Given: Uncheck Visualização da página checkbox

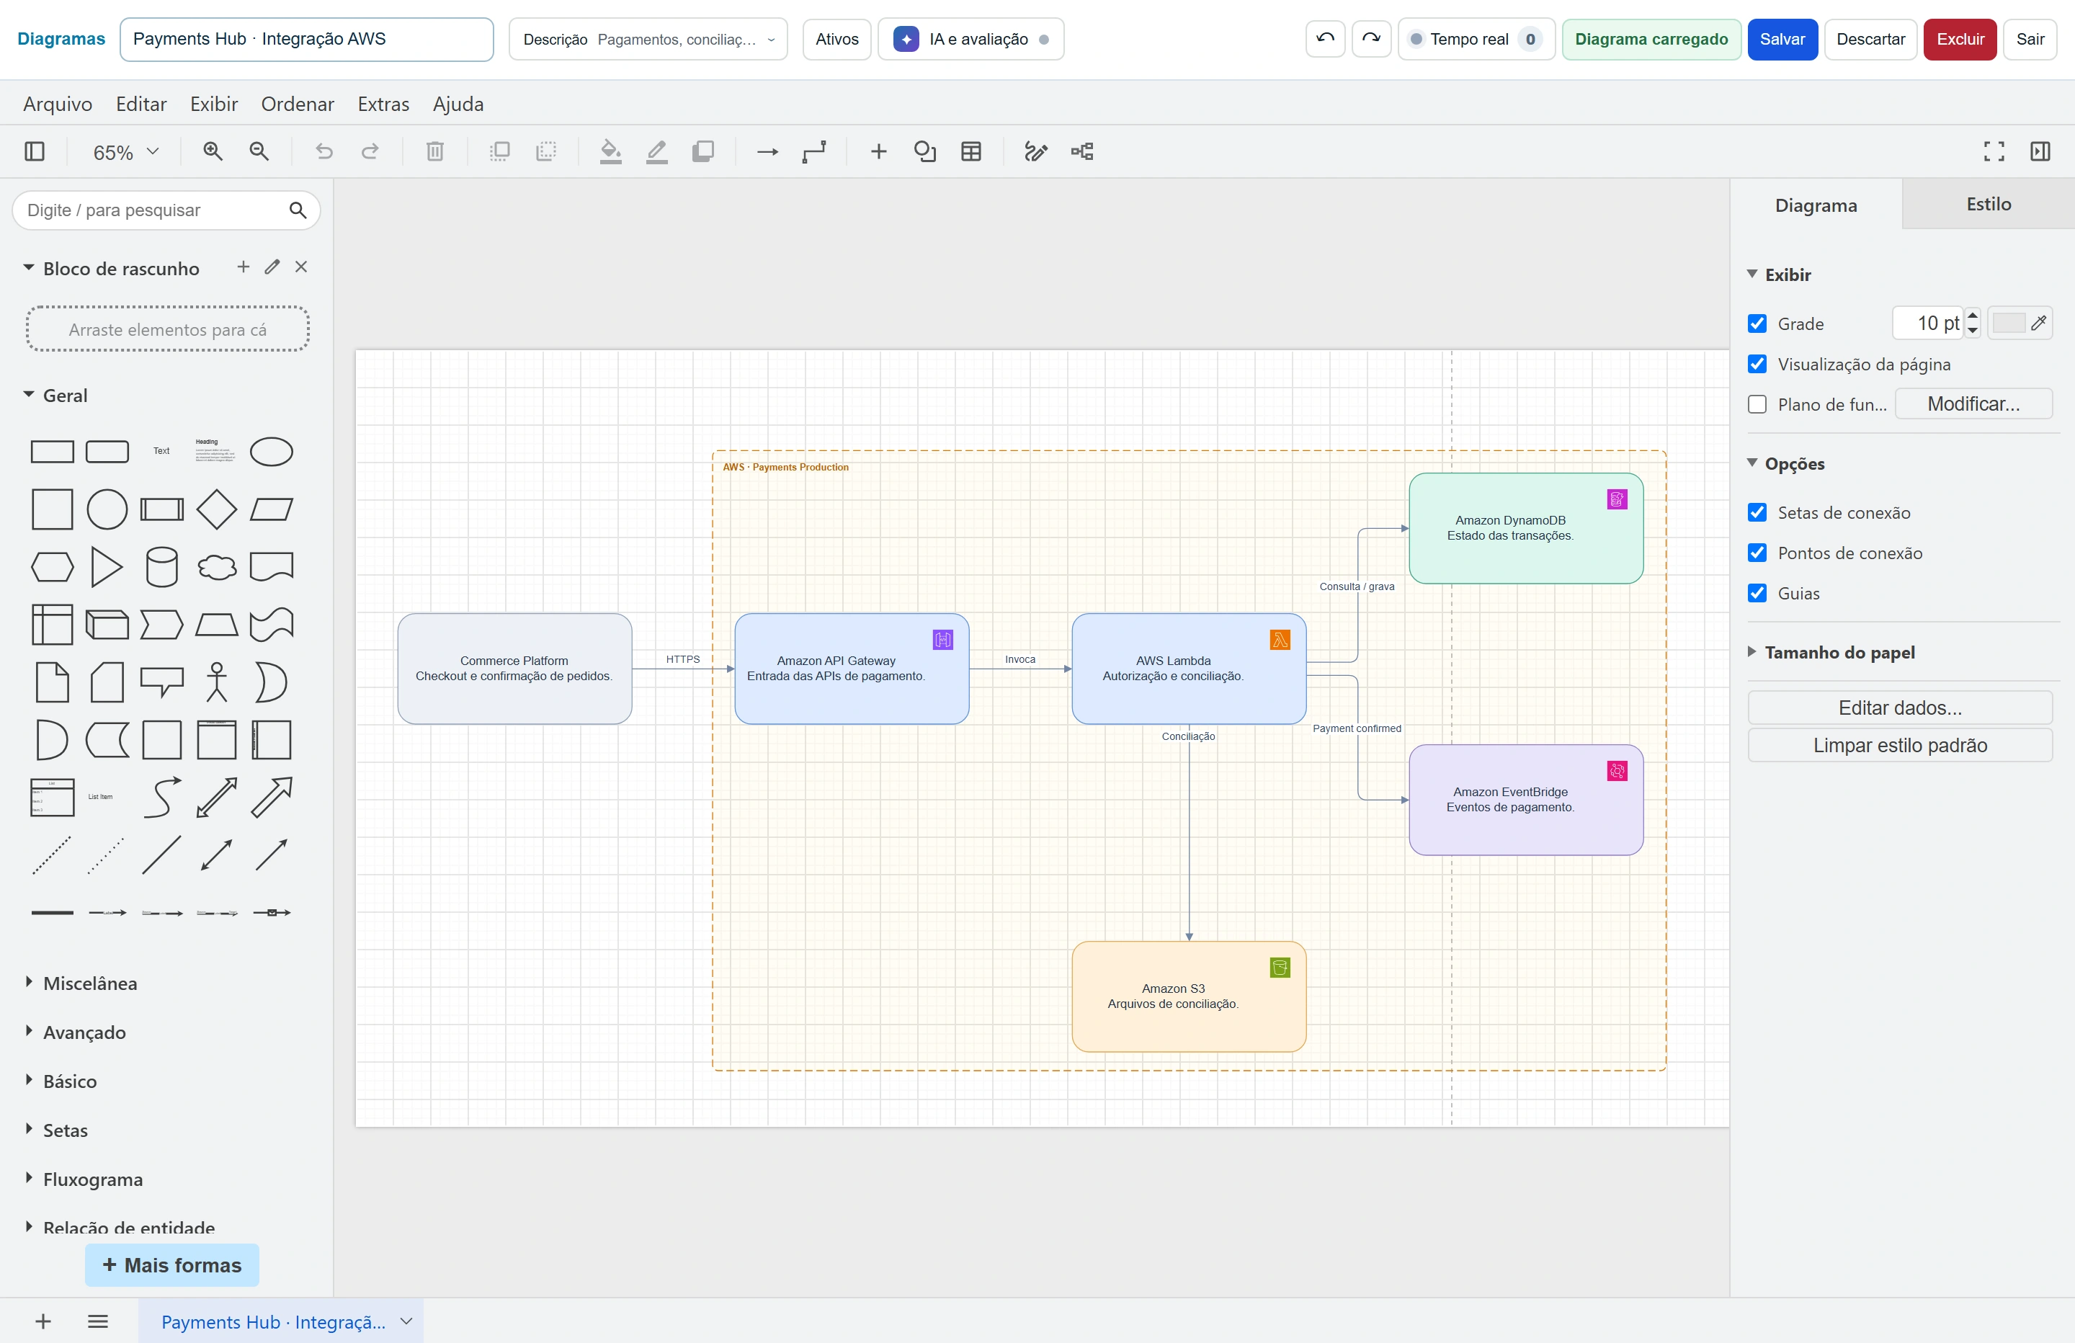Looking at the screenshot, I should click(1758, 364).
